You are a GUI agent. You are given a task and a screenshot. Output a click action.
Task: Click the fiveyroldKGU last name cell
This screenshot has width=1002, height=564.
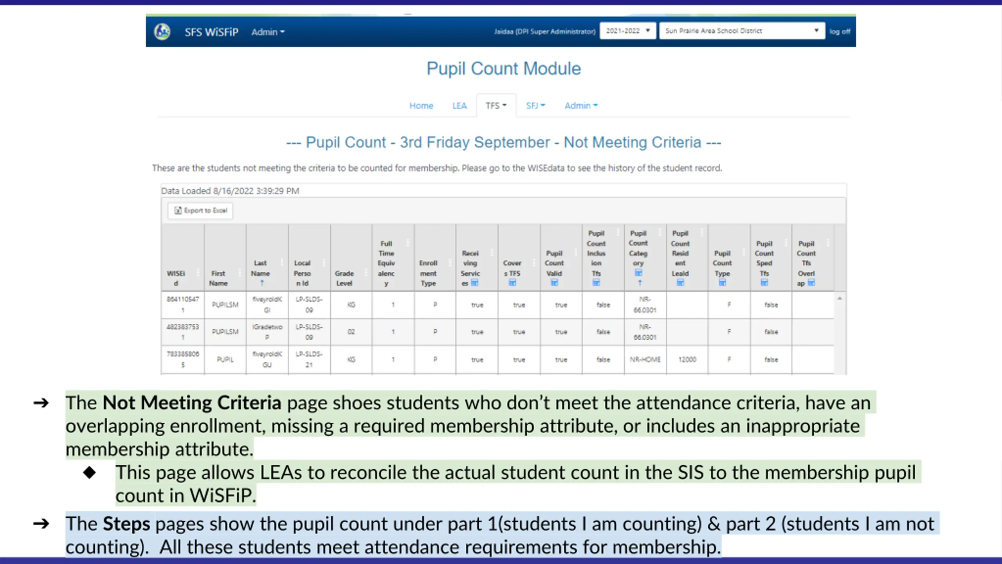(x=267, y=359)
